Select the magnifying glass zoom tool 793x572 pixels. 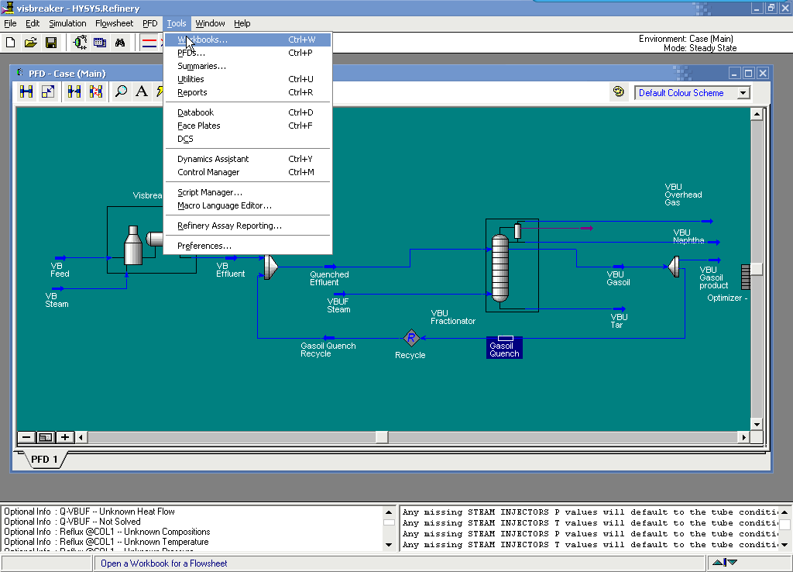121,91
